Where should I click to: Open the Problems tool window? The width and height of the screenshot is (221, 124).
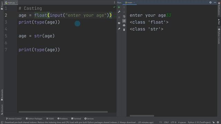click(x=63, y=118)
